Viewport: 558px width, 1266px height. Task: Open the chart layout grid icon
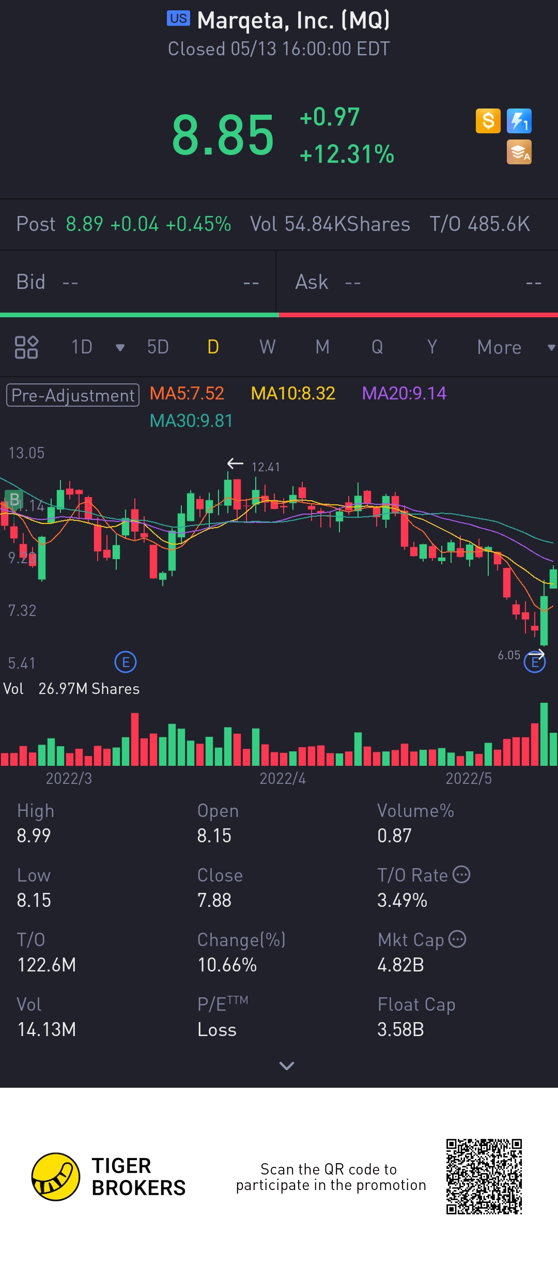pyautogui.click(x=26, y=347)
